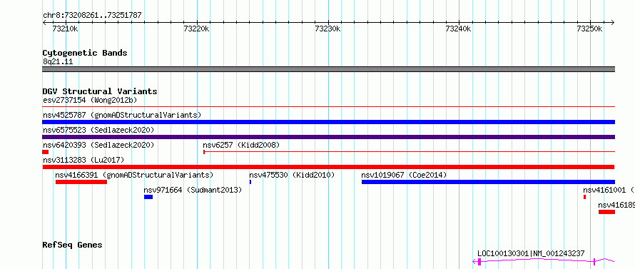This screenshot has width=635, height=269.
Task: Click the gray 8q21.11 cytogenetic band bar
Action: pyautogui.click(x=328, y=69)
